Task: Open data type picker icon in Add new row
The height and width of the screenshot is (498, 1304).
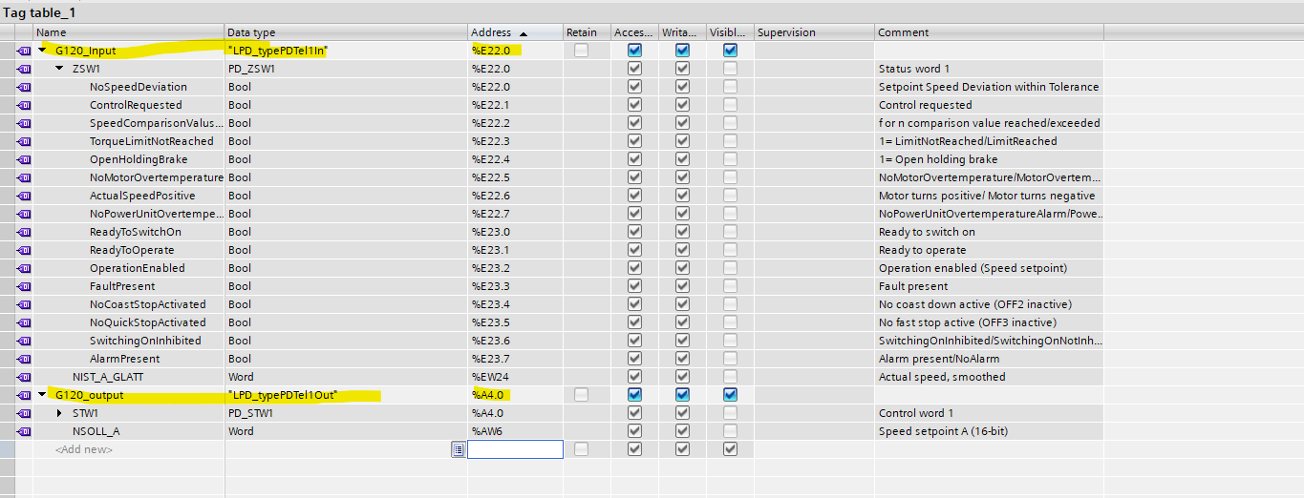Action: [x=459, y=449]
